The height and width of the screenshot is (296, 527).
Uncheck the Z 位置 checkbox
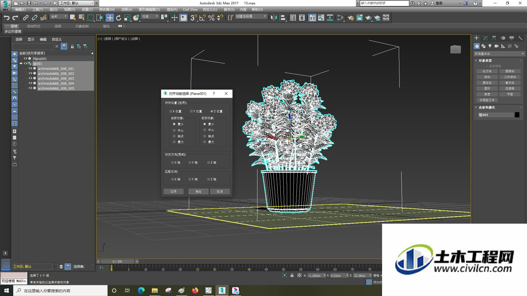(x=212, y=111)
